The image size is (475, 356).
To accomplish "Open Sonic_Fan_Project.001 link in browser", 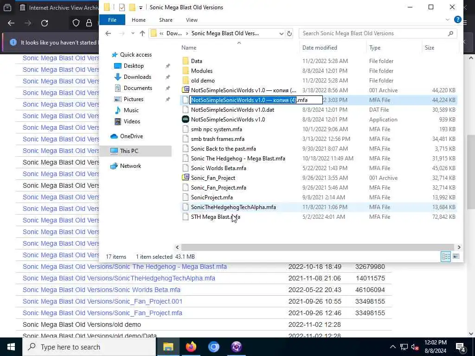I will (103, 301).
